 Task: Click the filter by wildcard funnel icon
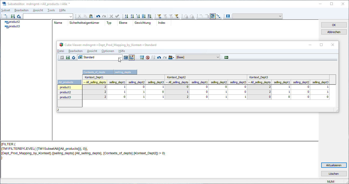tap(177, 16)
